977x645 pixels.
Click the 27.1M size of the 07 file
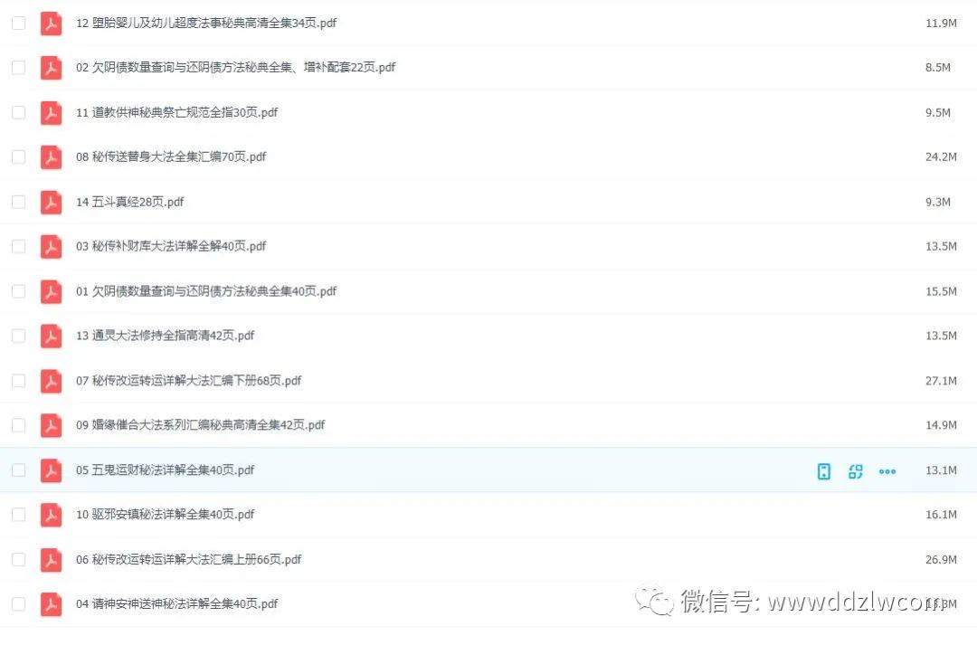(x=941, y=381)
